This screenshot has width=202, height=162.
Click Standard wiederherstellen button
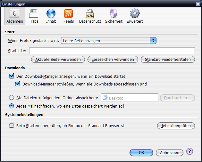pyautogui.click(x=168, y=60)
